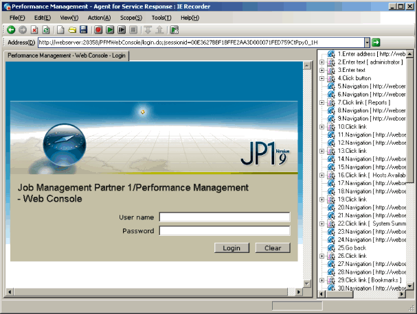Open the Action menu

(x=99, y=17)
